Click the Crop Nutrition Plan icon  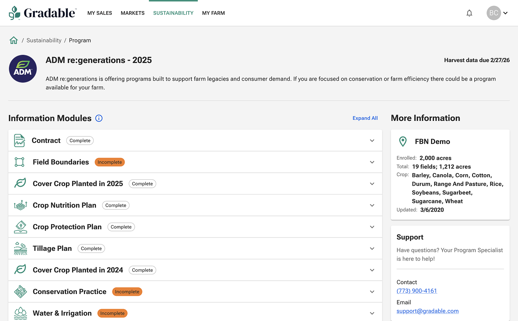point(20,205)
